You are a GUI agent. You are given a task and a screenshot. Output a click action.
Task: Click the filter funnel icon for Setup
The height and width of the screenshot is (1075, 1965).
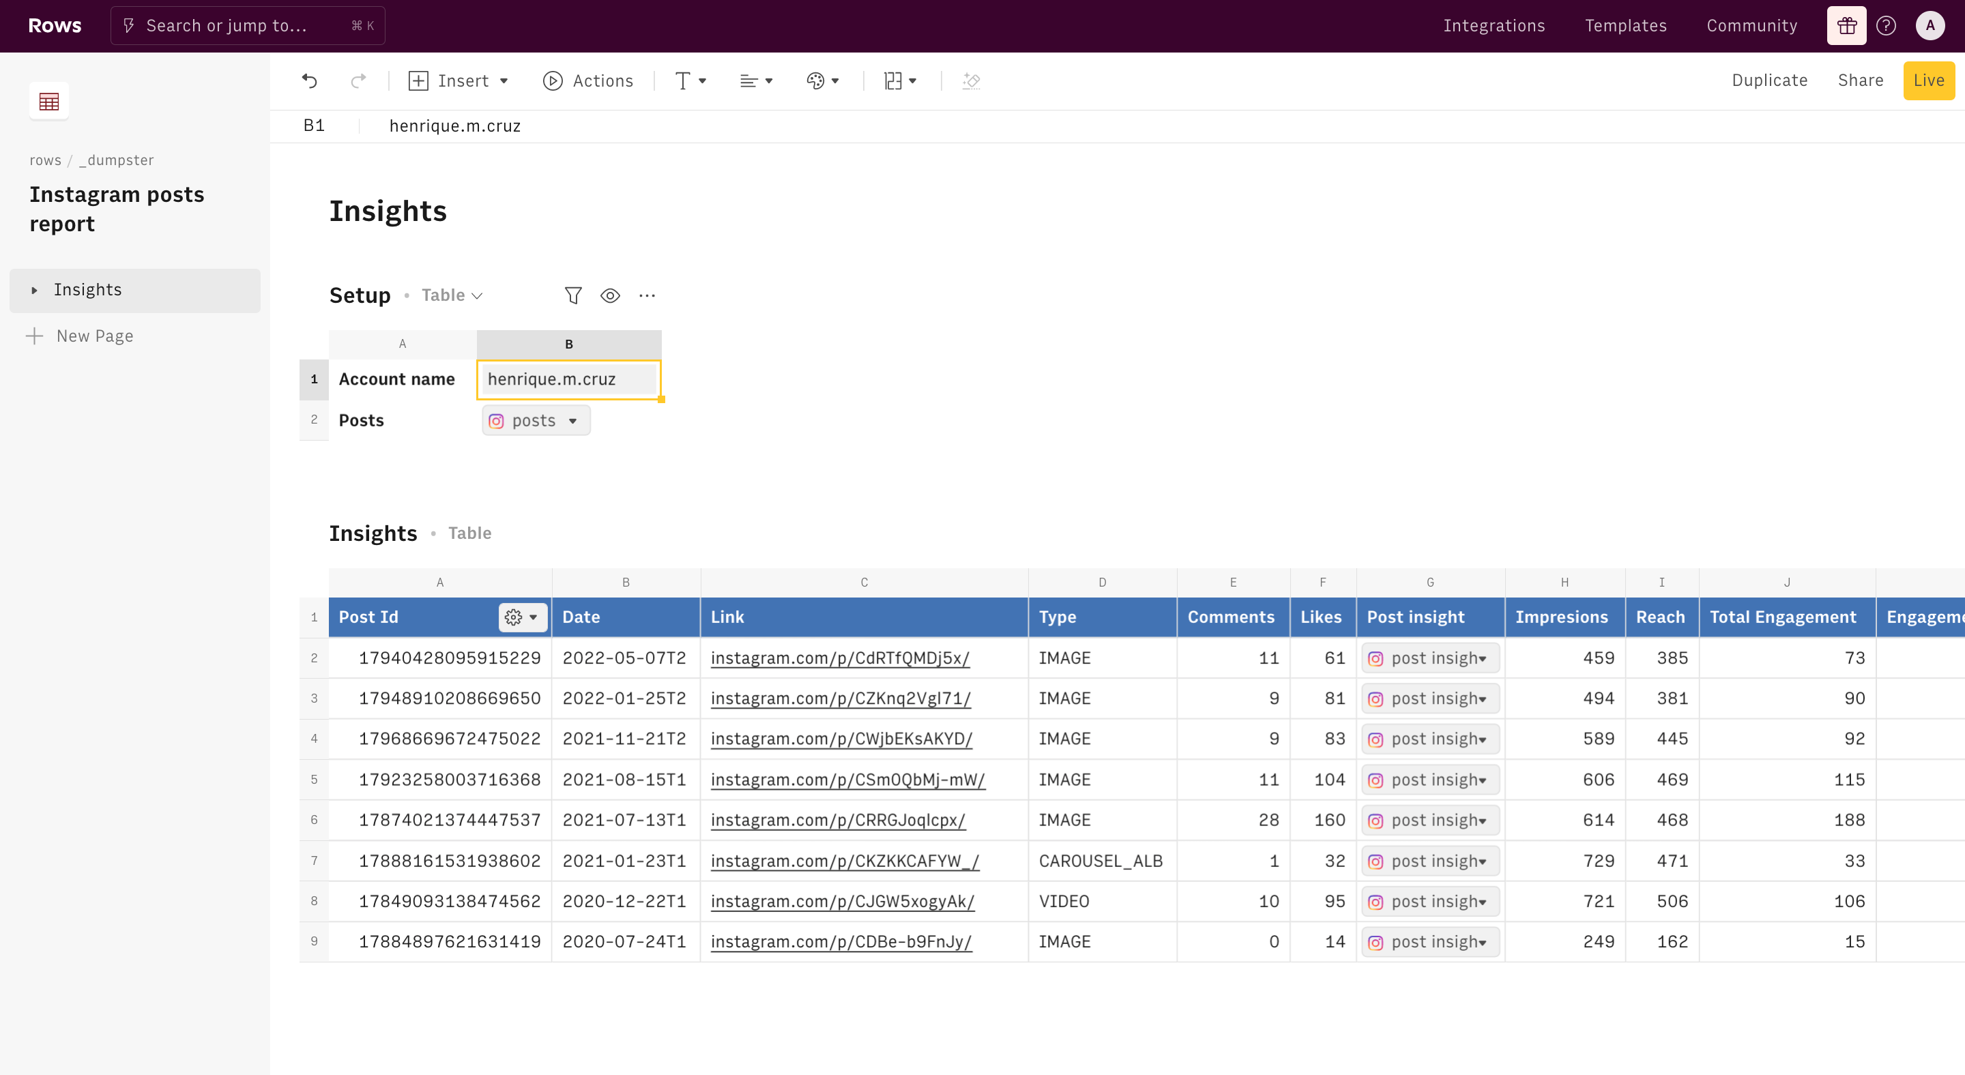point(573,296)
